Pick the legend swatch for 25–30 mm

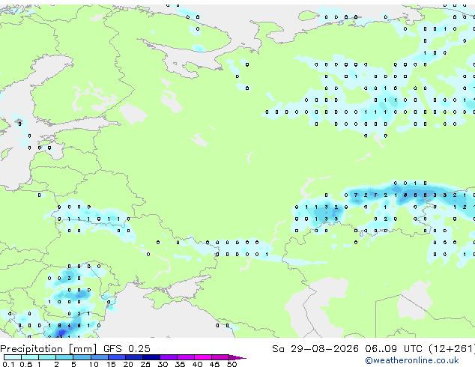coord(151,357)
